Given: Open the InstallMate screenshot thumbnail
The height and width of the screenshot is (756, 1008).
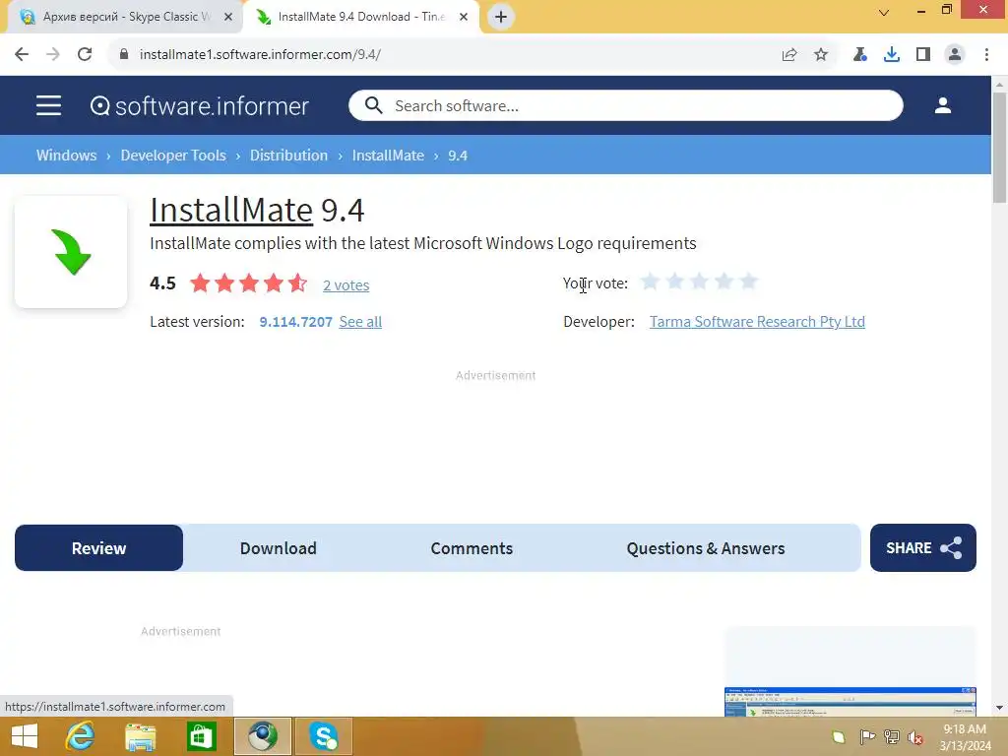Looking at the screenshot, I should click(x=850, y=701).
